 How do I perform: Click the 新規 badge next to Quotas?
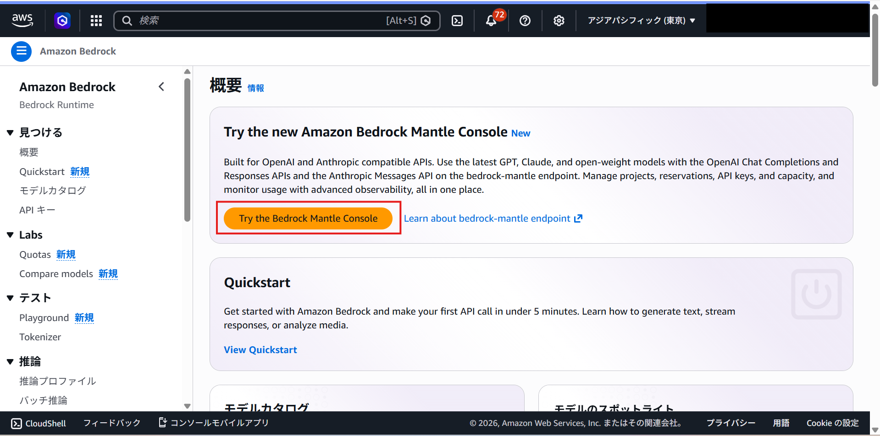(x=66, y=255)
